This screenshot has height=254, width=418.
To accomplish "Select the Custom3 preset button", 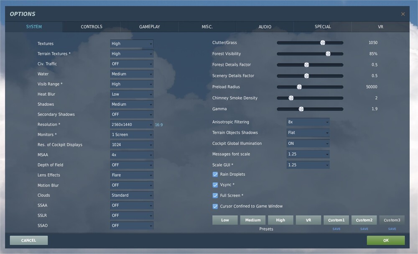I will click(392, 220).
